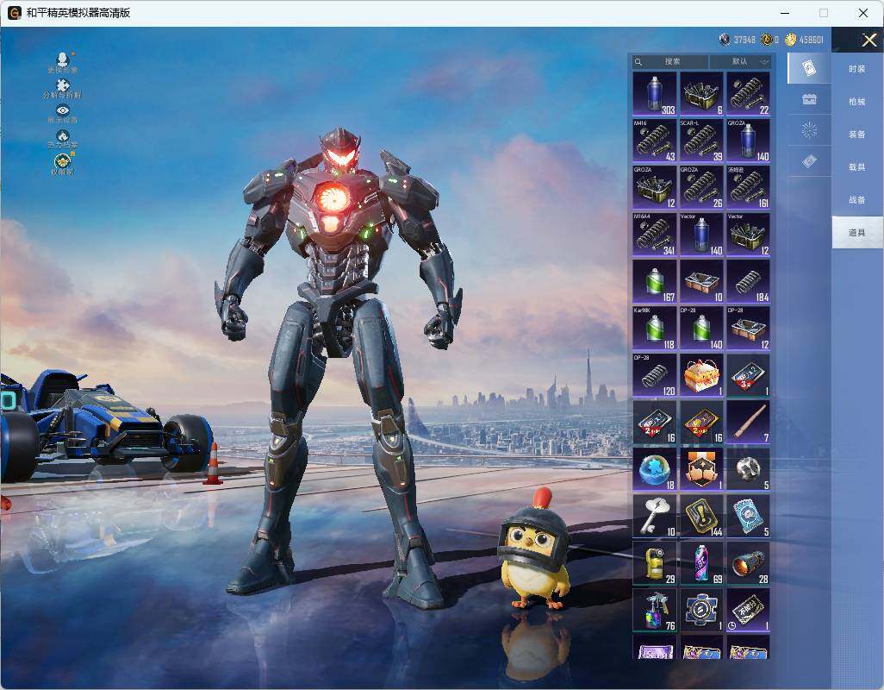Screen dimensions: 884x690
Task: Switch to the 枪械 tab
Action: [x=857, y=102]
